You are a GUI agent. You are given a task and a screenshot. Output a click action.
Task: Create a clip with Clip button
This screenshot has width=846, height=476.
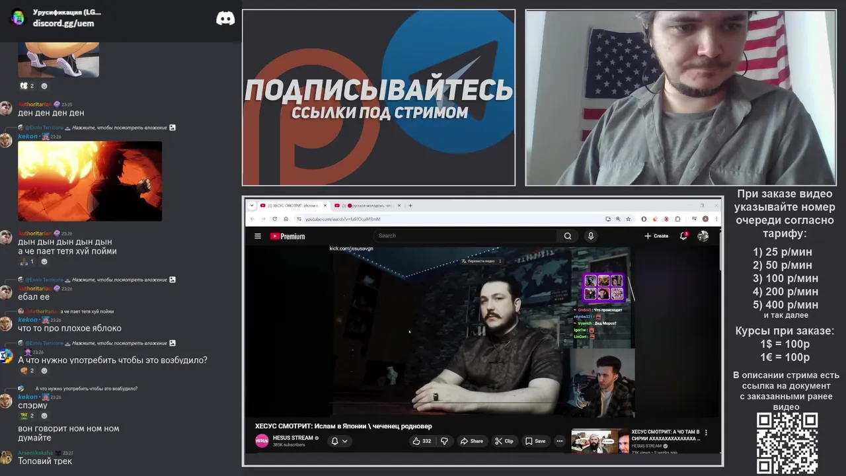pyautogui.click(x=504, y=441)
